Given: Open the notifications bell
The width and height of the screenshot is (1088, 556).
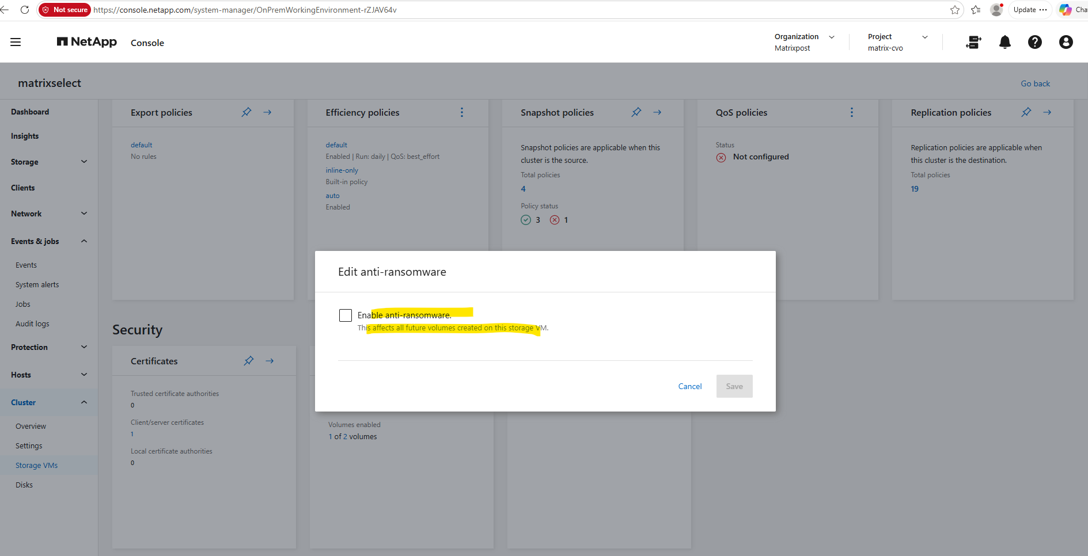Looking at the screenshot, I should coord(1005,42).
